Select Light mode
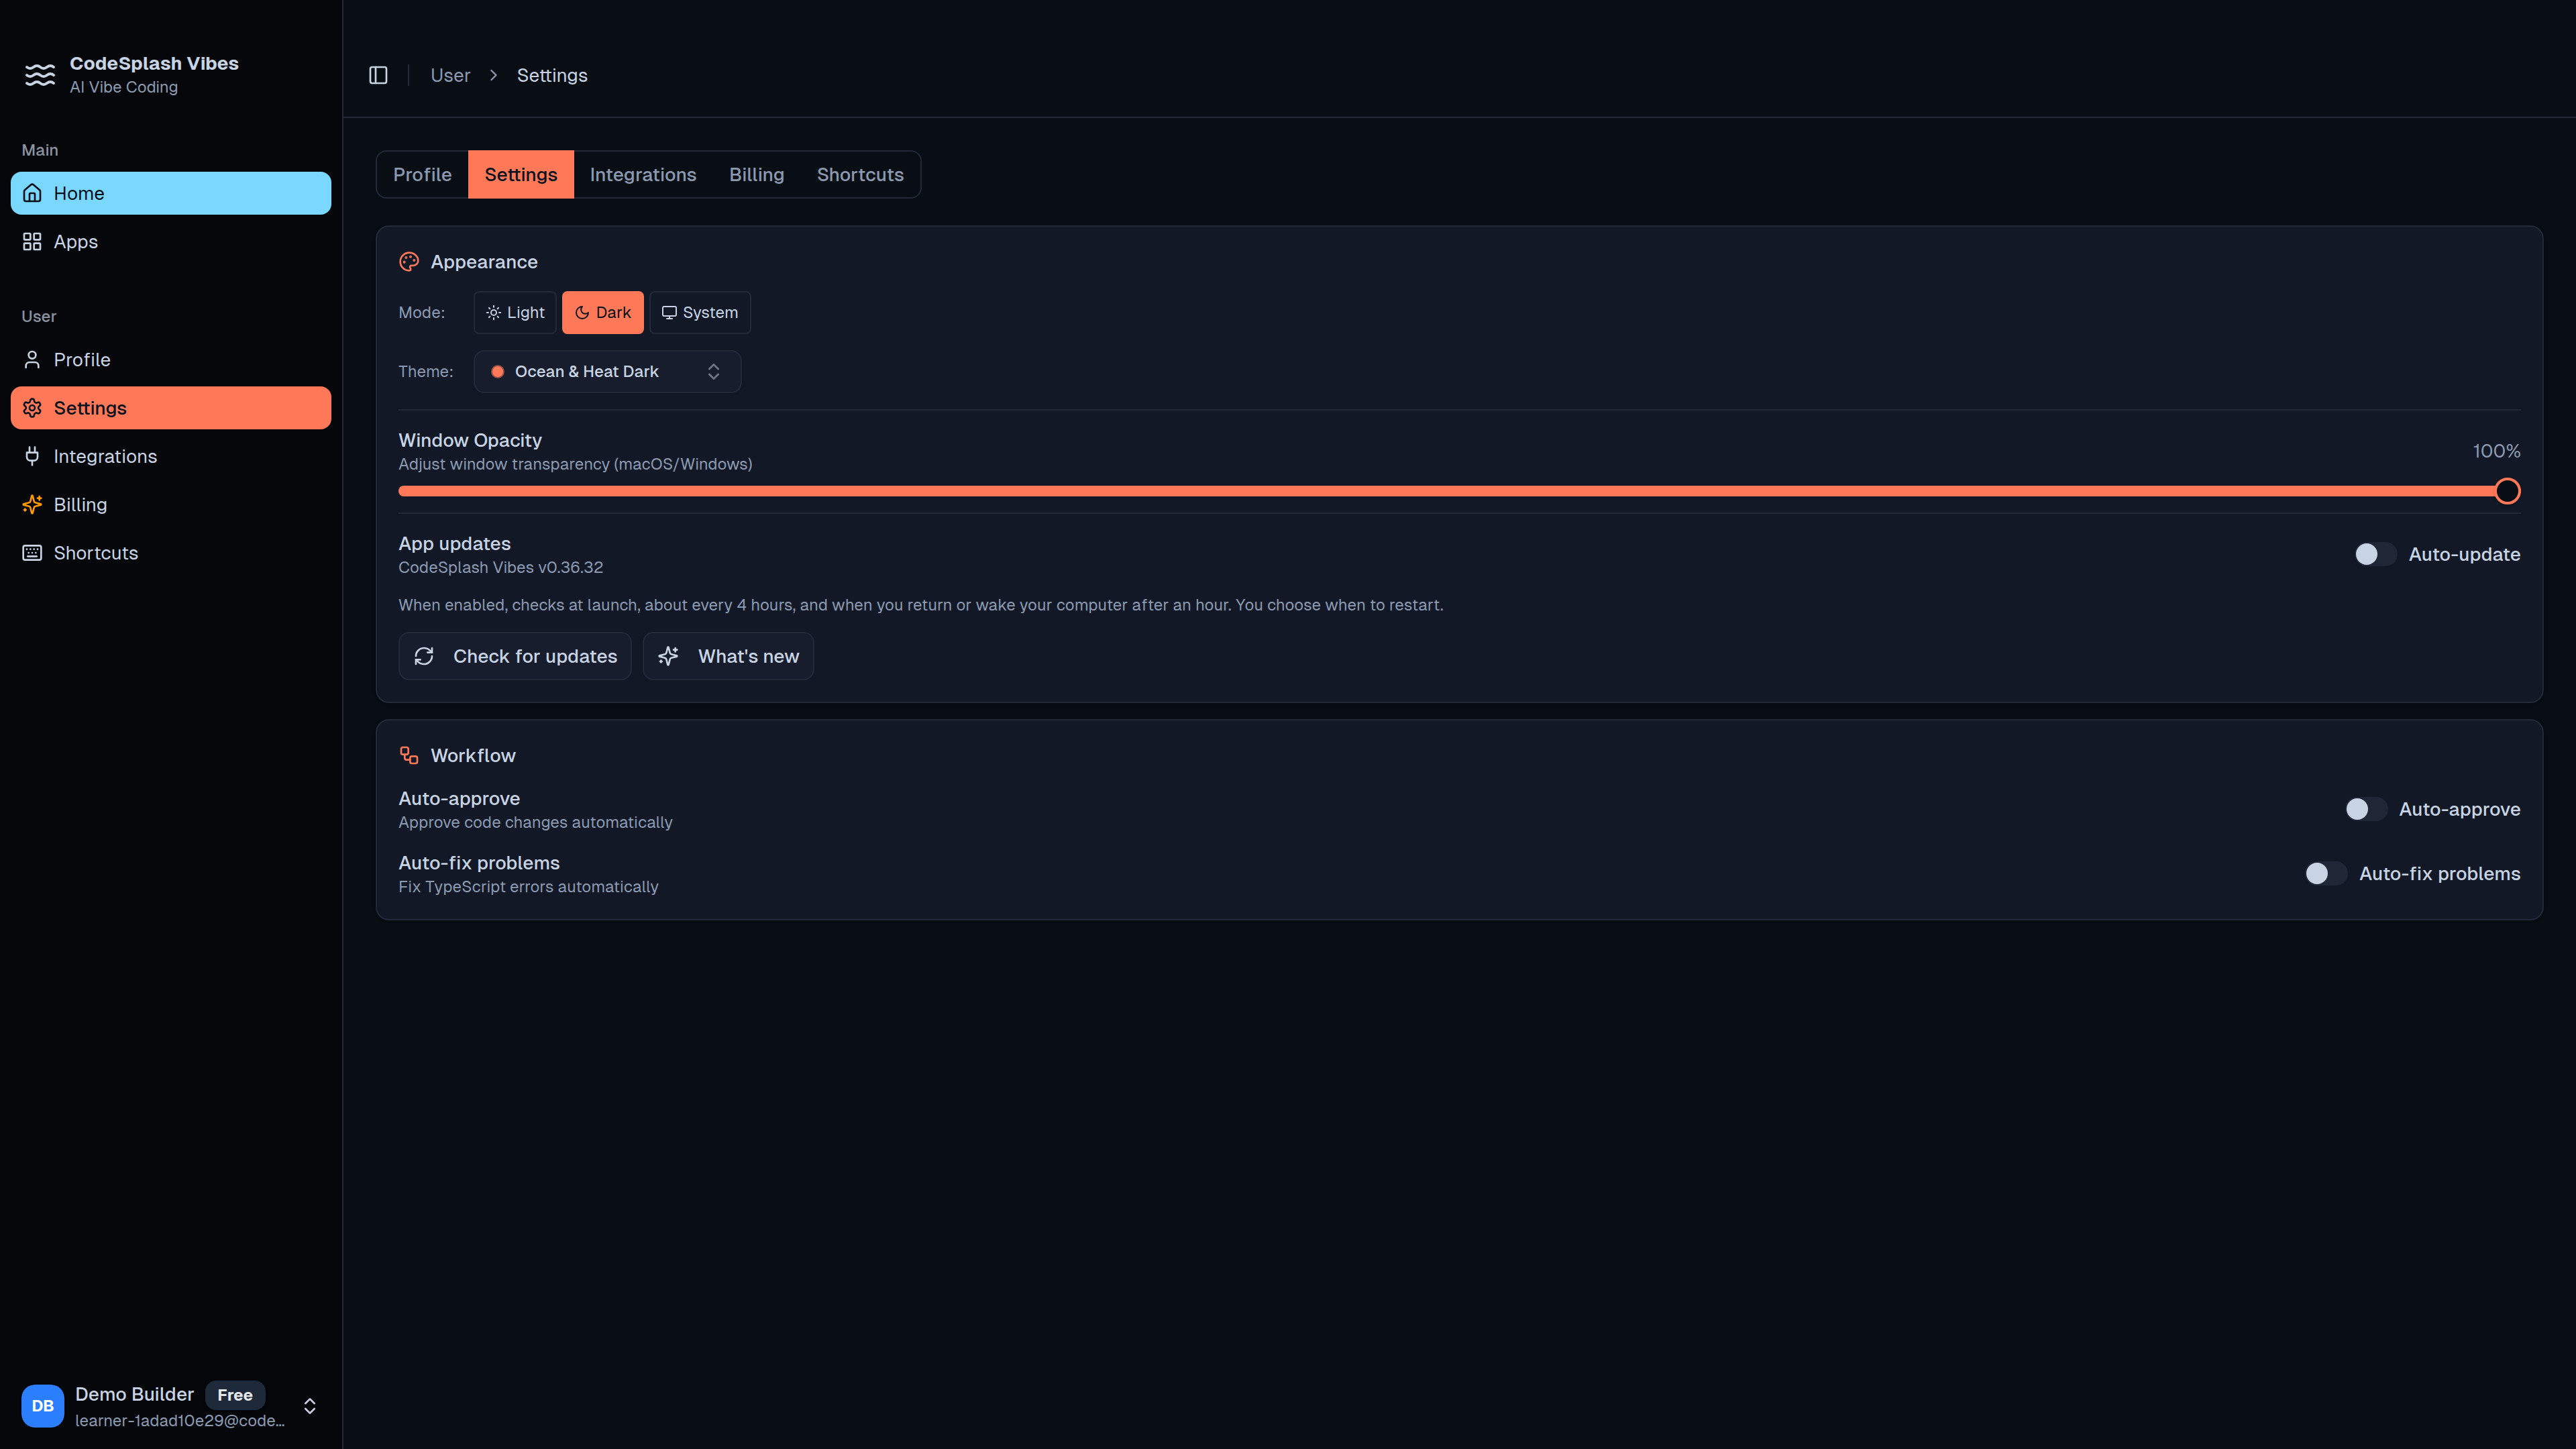2576x1449 pixels. [x=515, y=312]
